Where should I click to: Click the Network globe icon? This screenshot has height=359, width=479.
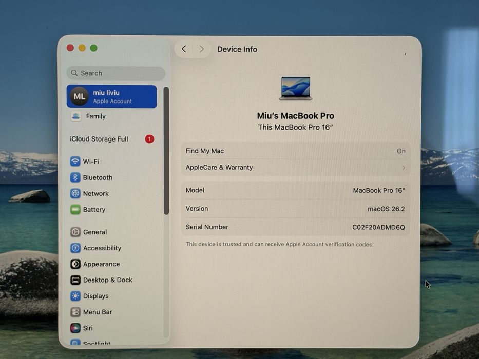[75, 193]
